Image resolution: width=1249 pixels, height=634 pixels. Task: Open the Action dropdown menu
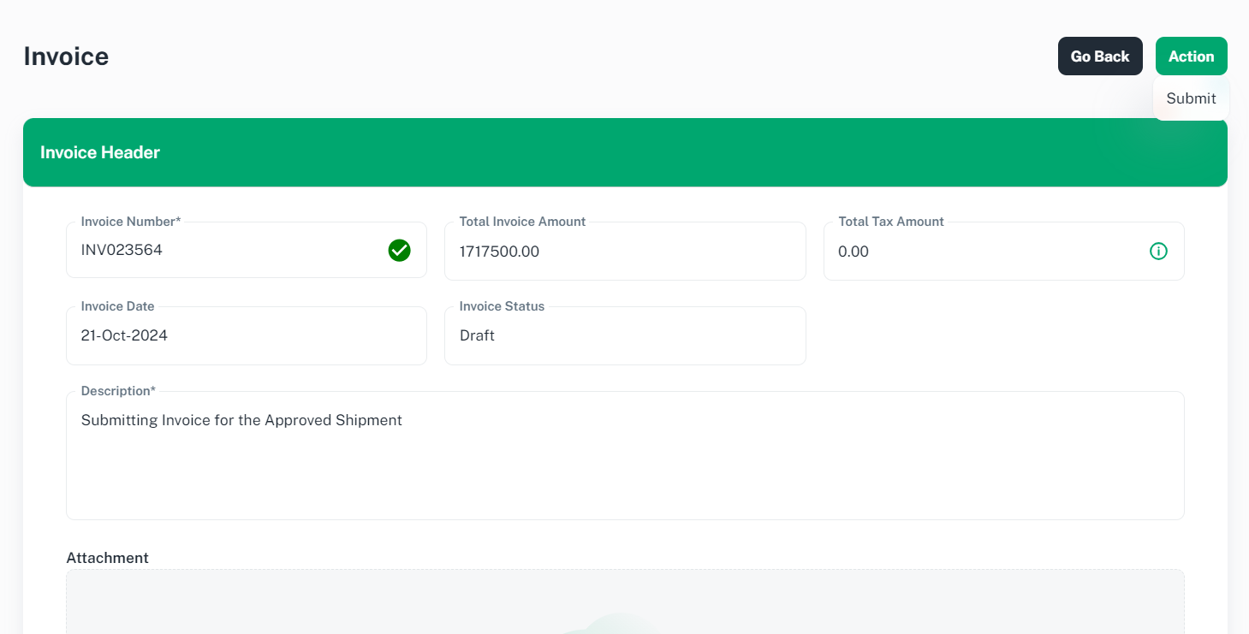pos(1191,56)
